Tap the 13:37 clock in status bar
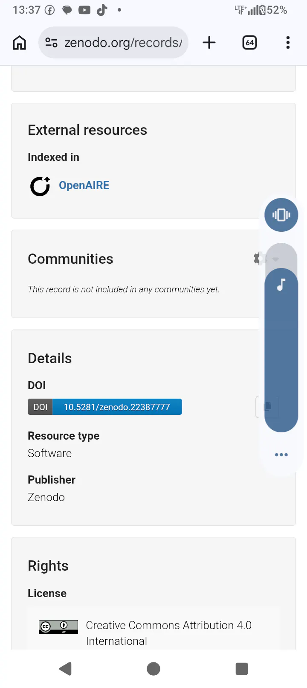 click(x=26, y=10)
